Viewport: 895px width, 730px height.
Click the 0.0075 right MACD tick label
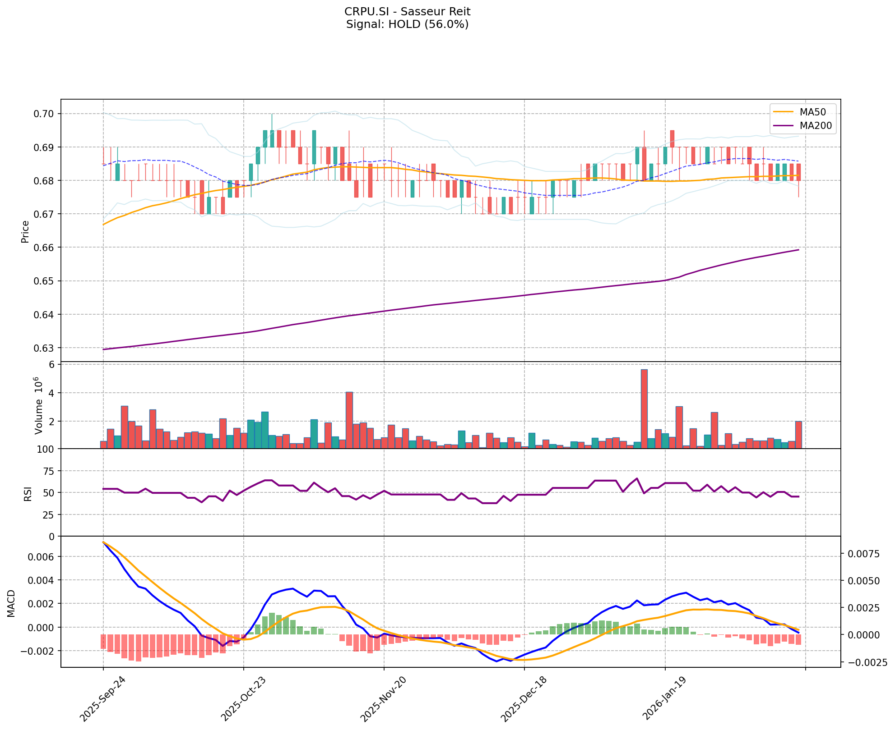click(x=864, y=554)
